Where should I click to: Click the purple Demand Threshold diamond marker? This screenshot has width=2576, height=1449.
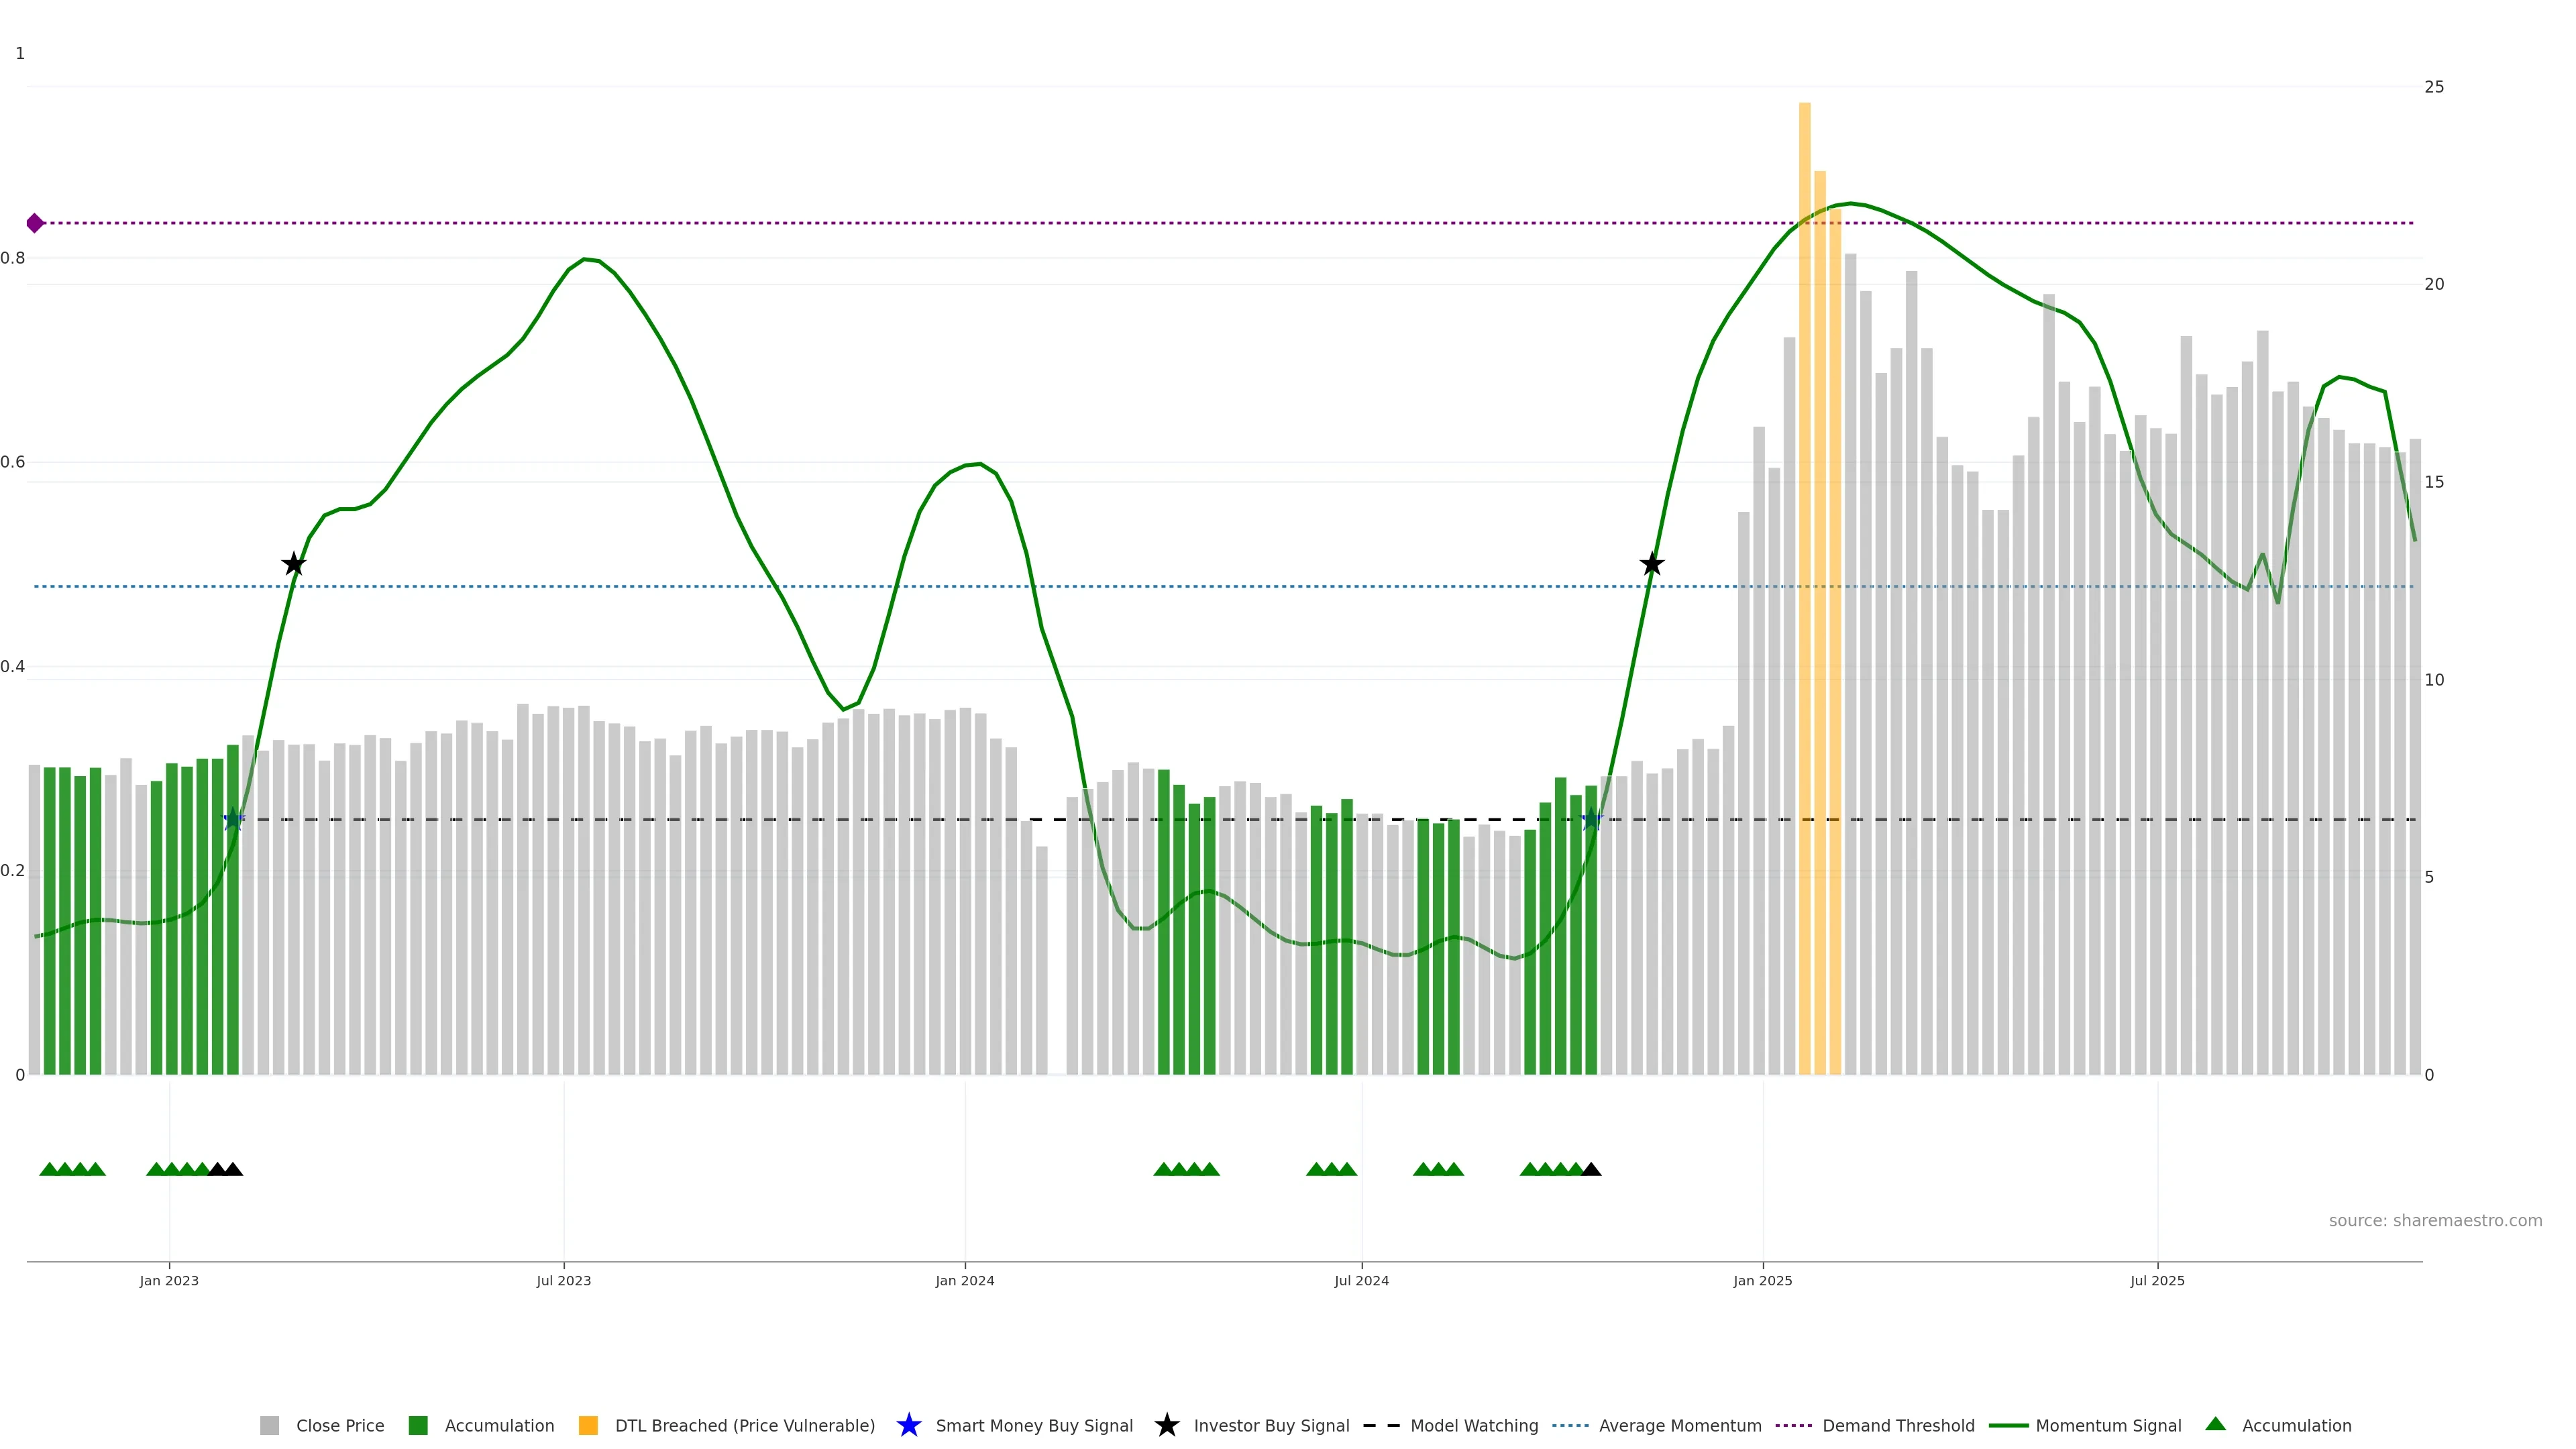click(35, 223)
